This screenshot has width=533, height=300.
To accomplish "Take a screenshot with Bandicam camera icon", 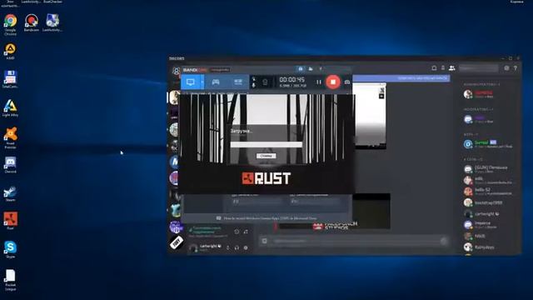I will coord(346,82).
